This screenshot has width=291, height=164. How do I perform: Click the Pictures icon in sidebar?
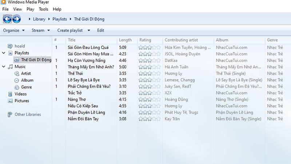(10, 101)
